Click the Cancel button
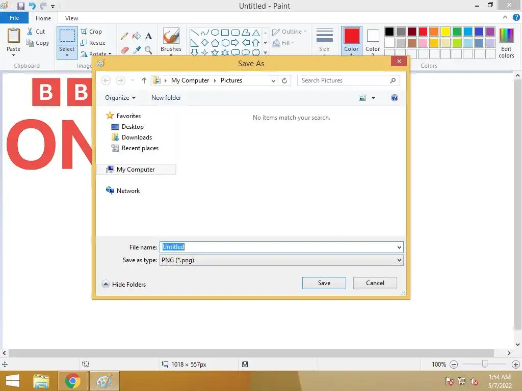The image size is (522, 391). click(x=375, y=283)
